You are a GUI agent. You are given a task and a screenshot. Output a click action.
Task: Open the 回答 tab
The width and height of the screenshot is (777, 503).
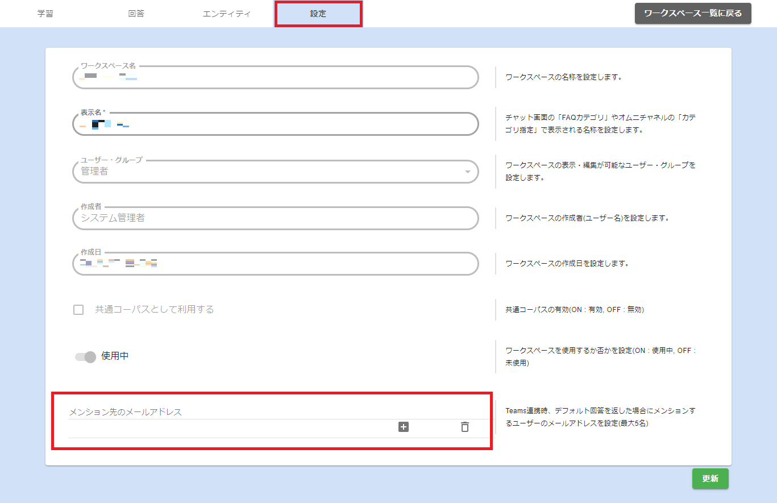pos(136,14)
